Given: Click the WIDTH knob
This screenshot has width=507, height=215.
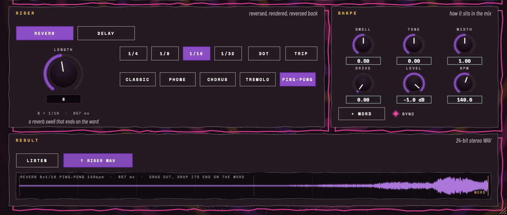Looking at the screenshot, I should pyautogui.click(x=464, y=44).
